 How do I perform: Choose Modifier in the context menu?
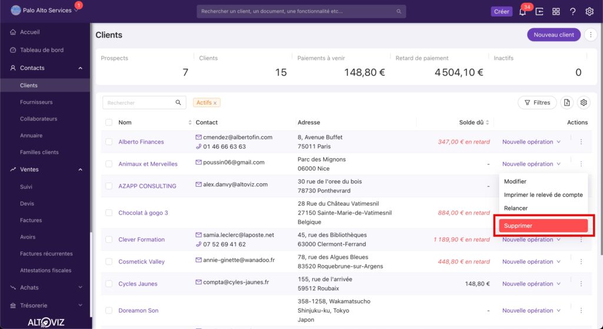coord(543,182)
